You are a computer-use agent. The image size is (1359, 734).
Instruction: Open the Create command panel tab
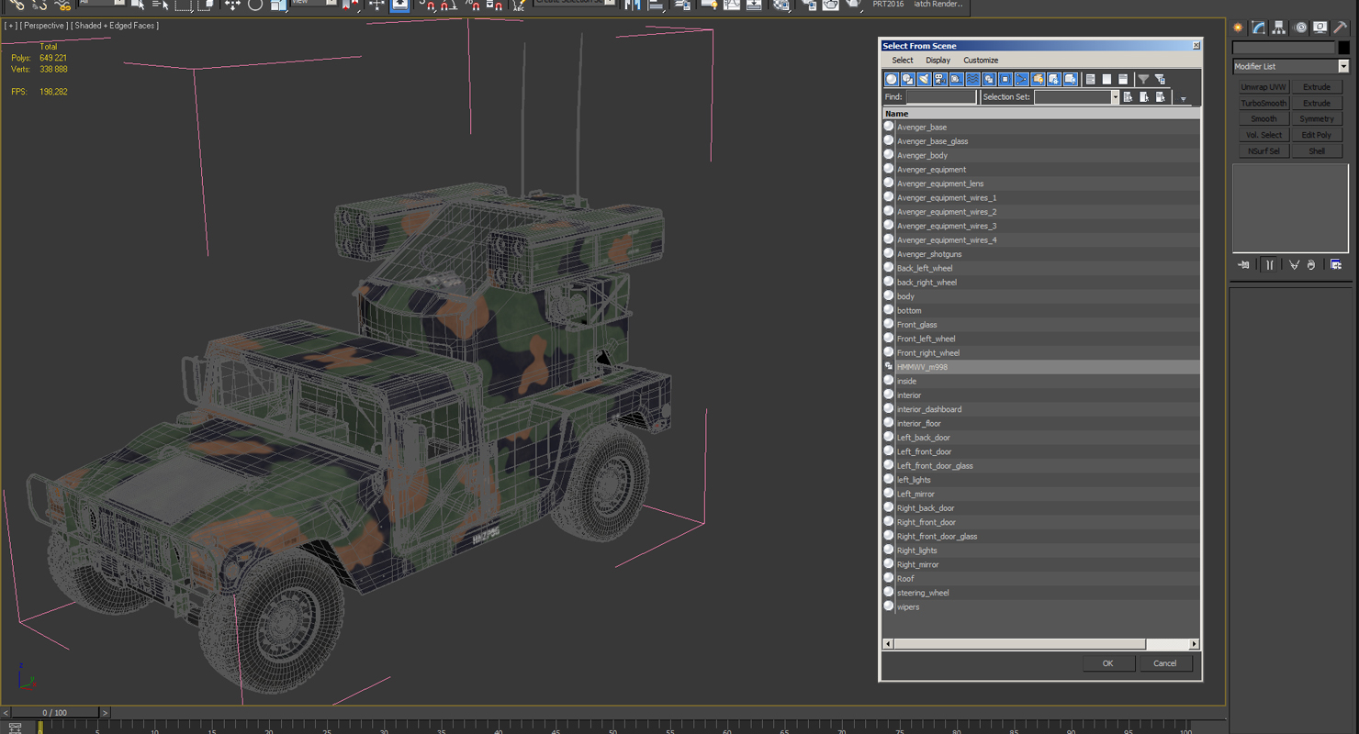point(1239,28)
